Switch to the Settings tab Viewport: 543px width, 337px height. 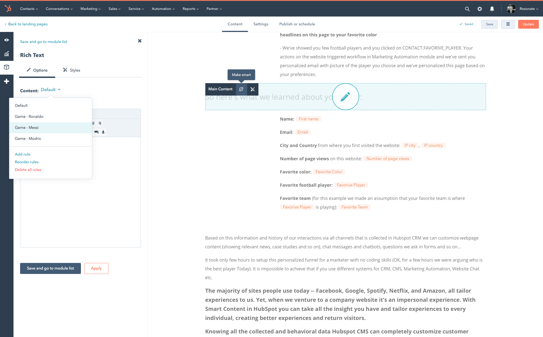pos(261,24)
